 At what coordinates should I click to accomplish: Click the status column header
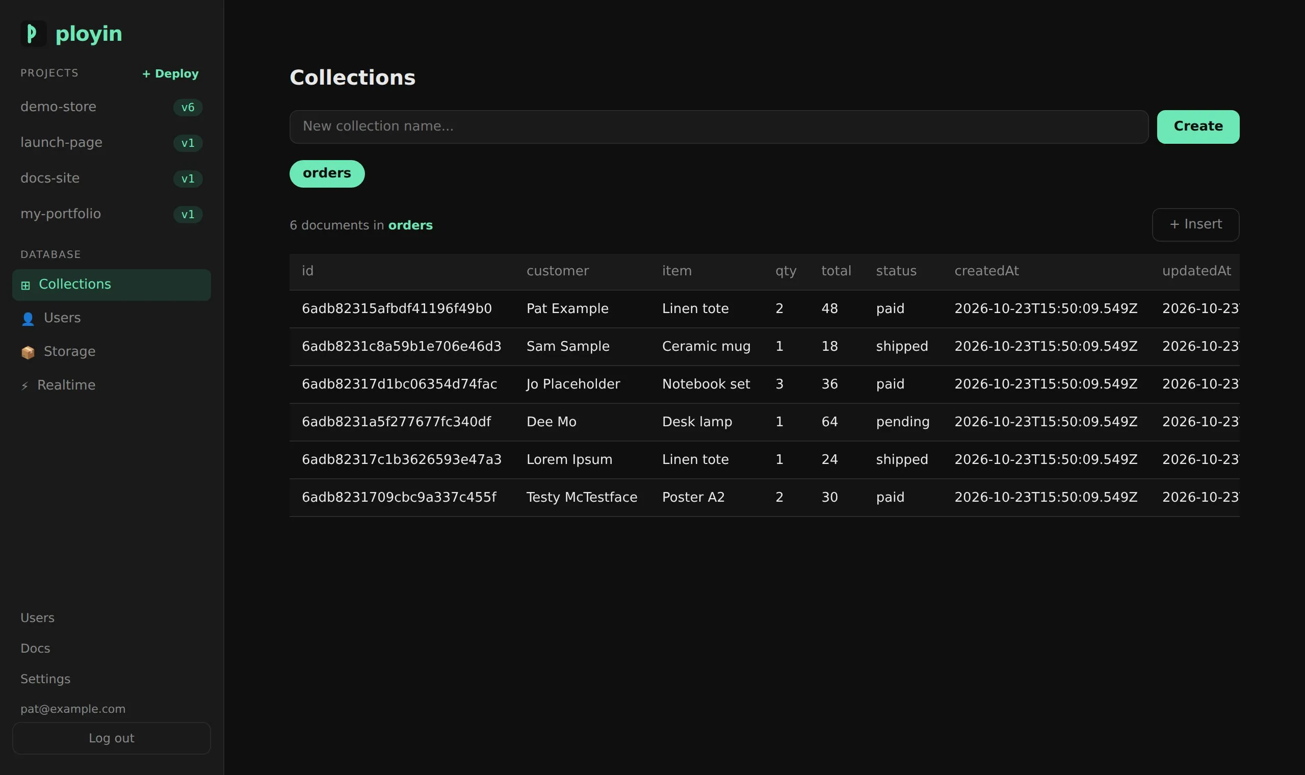click(x=896, y=271)
